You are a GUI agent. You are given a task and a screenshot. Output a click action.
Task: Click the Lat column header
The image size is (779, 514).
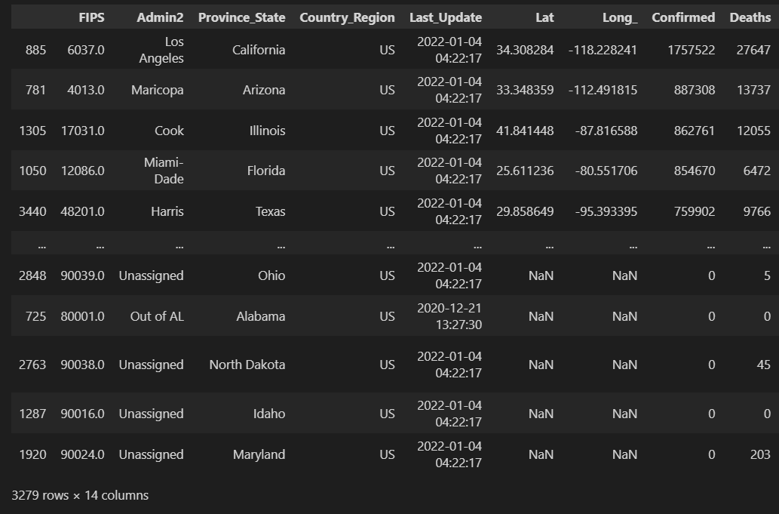click(x=544, y=17)
